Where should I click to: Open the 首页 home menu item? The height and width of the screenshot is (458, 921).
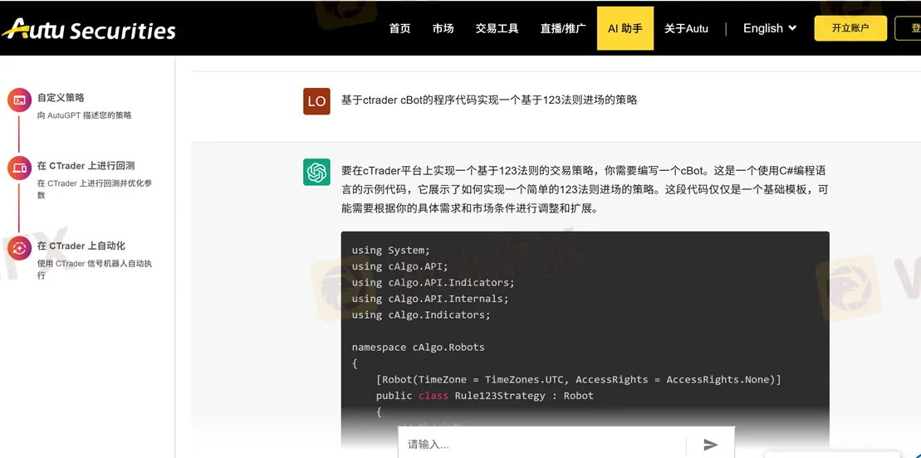(400, 29)
